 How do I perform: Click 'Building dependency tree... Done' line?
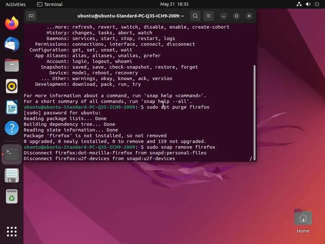pos(69,124)
